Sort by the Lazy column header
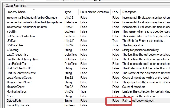Image resolution: width=170 pixels, height=108 pixels. click(116, 12)
